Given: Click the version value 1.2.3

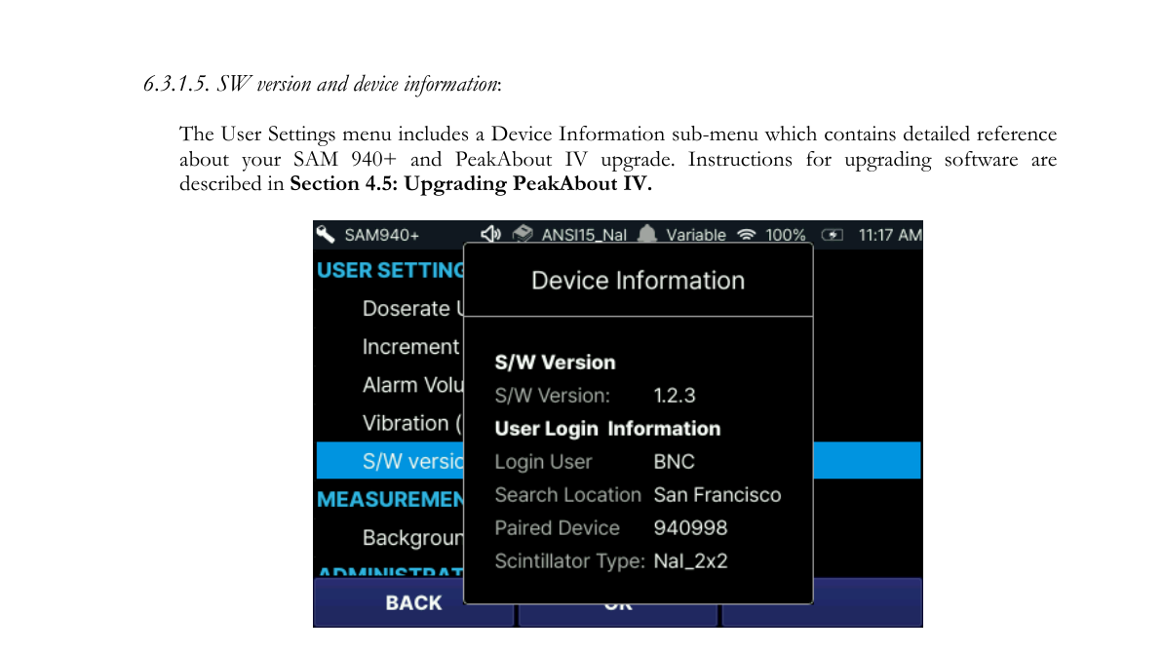Looking at the screenshot, I should (675, 396).
